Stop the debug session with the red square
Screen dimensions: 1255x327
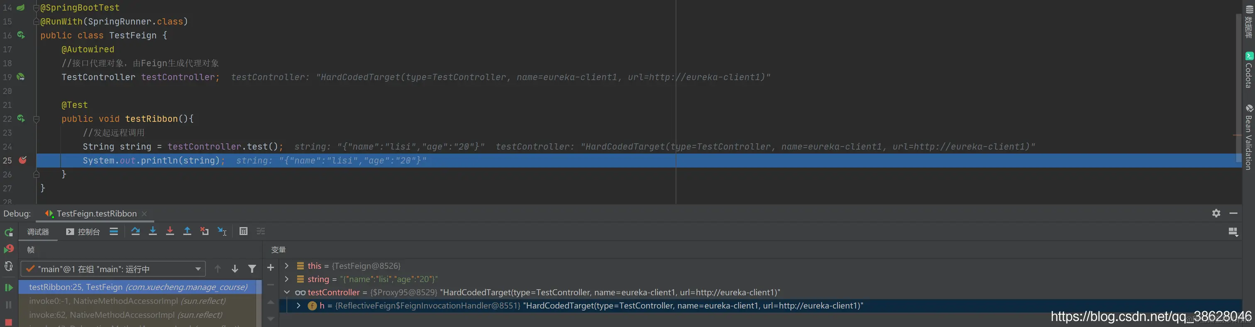pos(8,322)
